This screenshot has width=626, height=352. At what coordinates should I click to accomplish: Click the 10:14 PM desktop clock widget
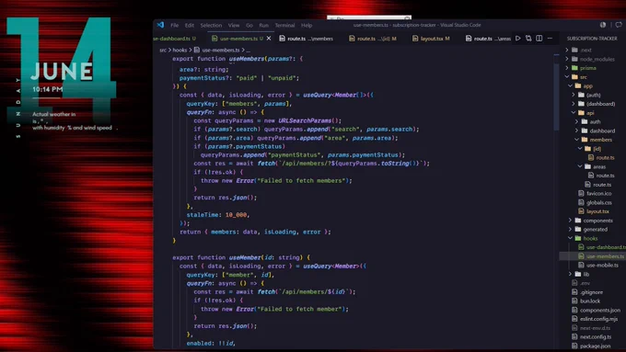(x=48, y=89)
